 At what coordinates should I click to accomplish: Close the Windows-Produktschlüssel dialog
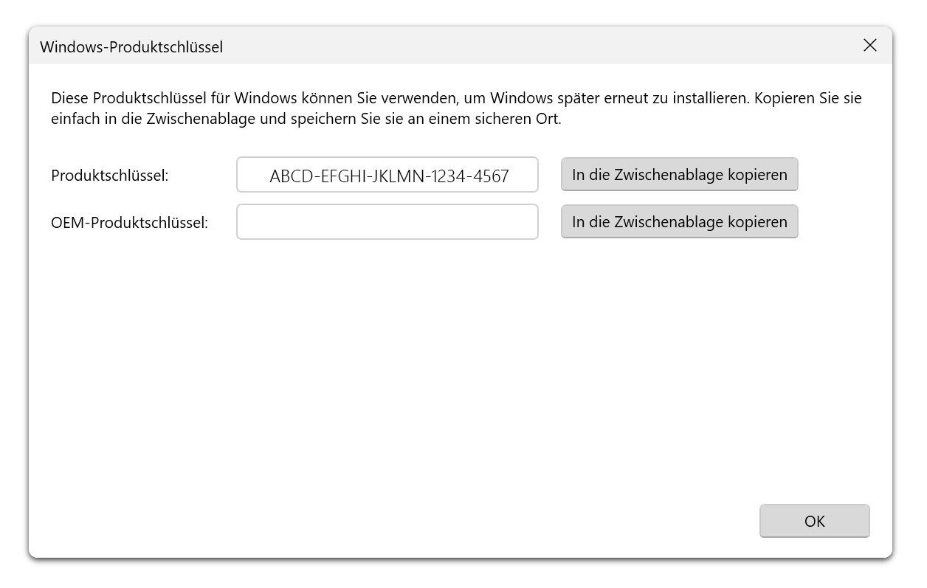point(870,46)
